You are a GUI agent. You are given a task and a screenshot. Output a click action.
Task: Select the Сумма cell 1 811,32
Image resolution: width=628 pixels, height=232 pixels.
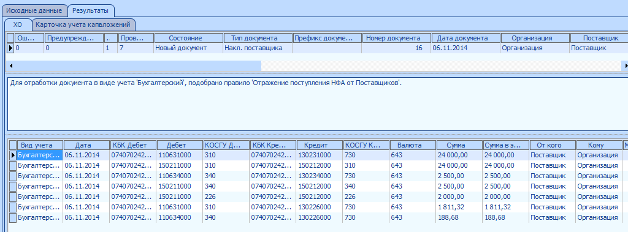459,207
